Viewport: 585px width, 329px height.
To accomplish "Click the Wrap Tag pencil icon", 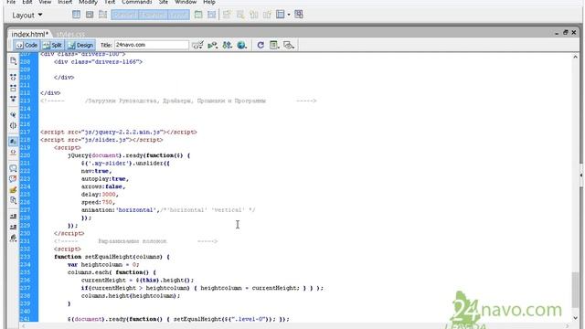I will [13, 190].
